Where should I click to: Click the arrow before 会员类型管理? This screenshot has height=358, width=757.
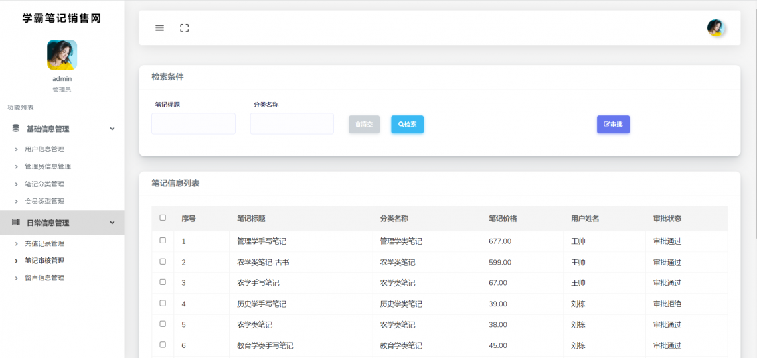coord(16,202)
